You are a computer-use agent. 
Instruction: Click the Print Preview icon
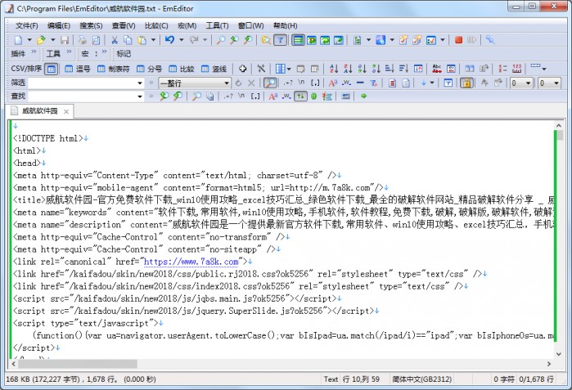click(96, 40)
